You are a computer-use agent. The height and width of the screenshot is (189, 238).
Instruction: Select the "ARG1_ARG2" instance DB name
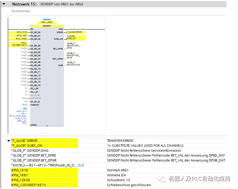coord(47,22)
